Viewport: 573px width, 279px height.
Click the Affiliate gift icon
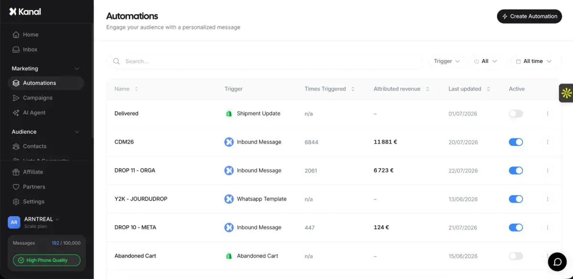click(x=16, y=172)
